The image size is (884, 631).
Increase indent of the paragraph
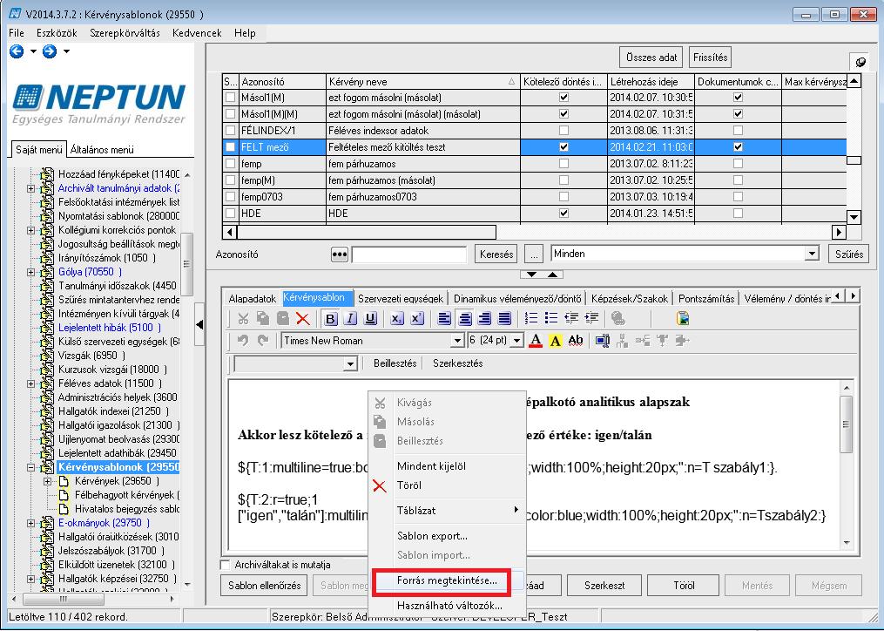[x=591, y=319]
